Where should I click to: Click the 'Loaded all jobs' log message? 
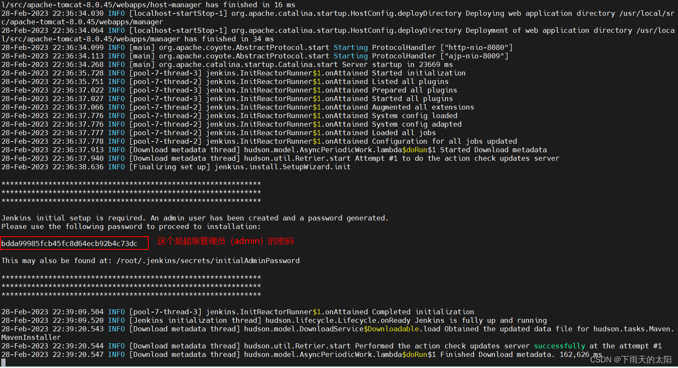(404, 133)
